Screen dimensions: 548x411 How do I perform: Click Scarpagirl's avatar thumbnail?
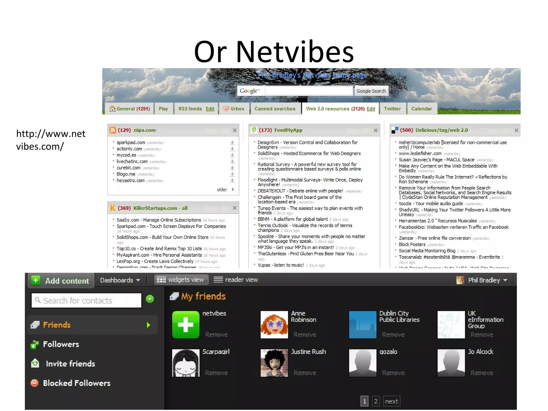click(186, 363)
